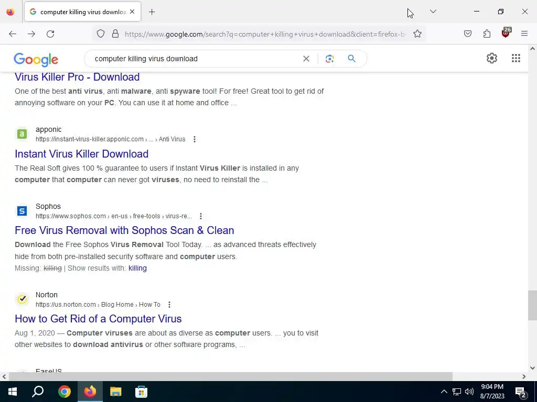The height and width of the screenshot is (402, 537).
Task: Show hidden system tray icons
Action: pyautogui.click(x=444, y=392)
